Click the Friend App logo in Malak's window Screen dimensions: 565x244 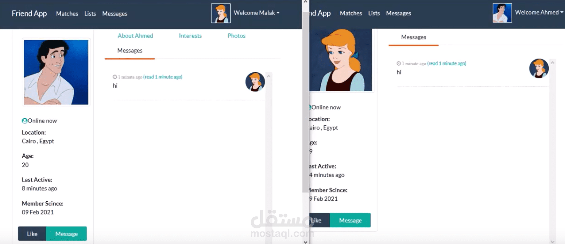(29, 13)
